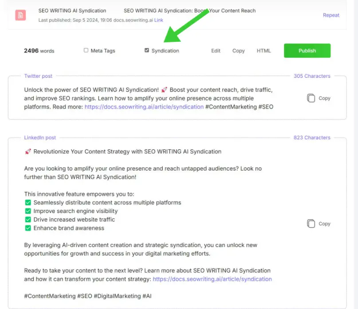Click the '#ContentMarketing #SEO #DigitalMarketing #AI' hashtags line
Screen dimensions: 358x309
pos(88,296)
